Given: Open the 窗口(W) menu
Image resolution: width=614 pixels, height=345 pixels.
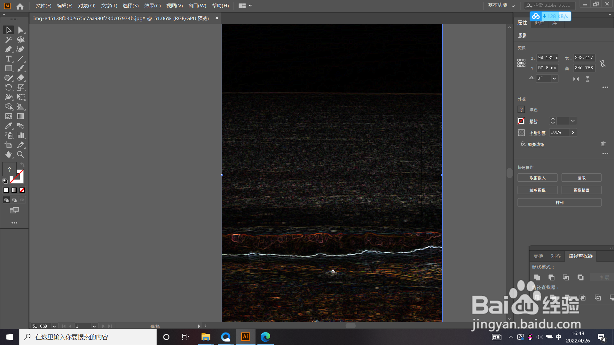Looking at the screenshot, I should click(197, 6).
